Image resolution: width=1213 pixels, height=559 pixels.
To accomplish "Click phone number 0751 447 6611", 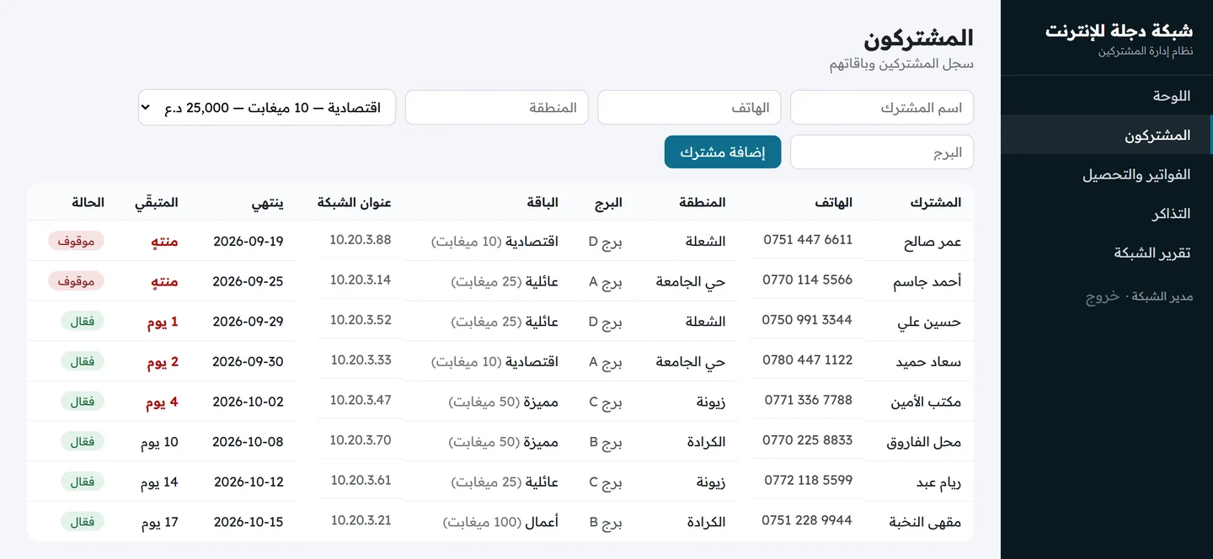I will pyautogui.click(x=808, y=239).
